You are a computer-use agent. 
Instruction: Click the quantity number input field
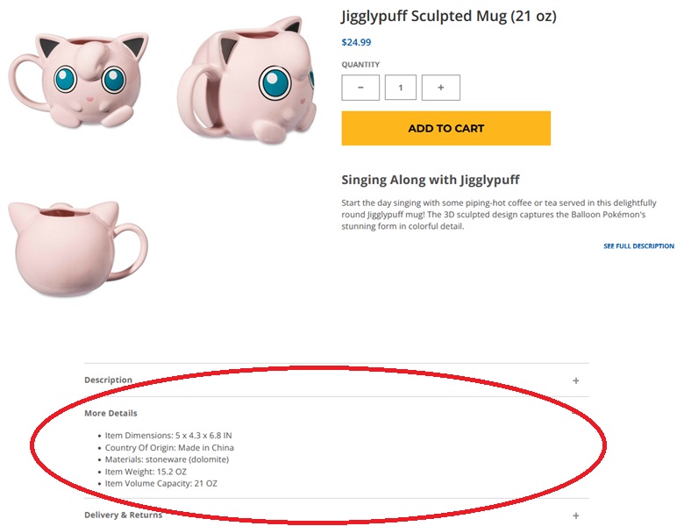(x=401, y=88)
